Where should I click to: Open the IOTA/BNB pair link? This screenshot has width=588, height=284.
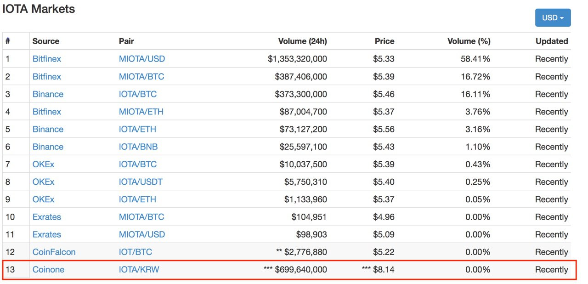pos(138,147)
